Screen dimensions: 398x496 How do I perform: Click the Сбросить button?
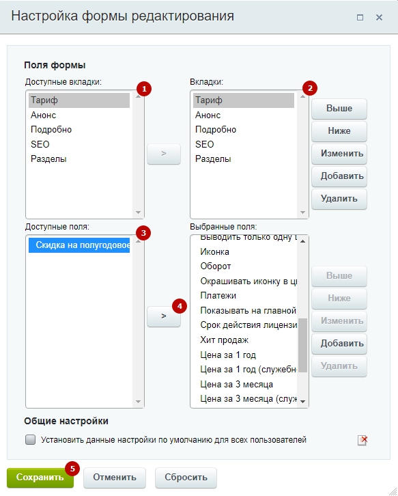186,478
